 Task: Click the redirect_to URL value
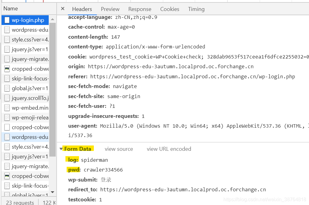click(x=183, y=189)
